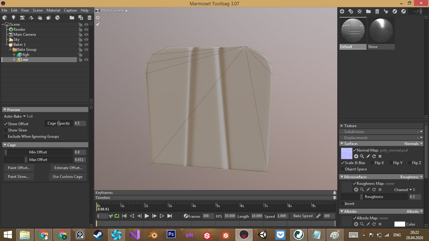Screen dimensions: 429x241
Task: Apply material to selected mesh
Action: pos(386,11)
